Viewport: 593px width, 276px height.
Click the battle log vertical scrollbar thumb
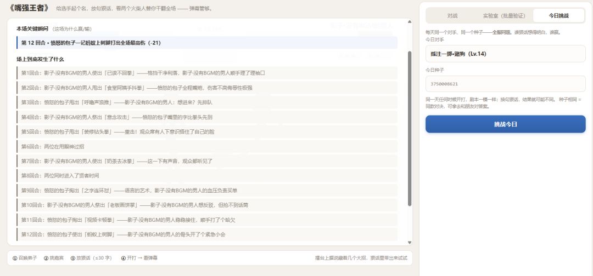[x=410, y=128]
